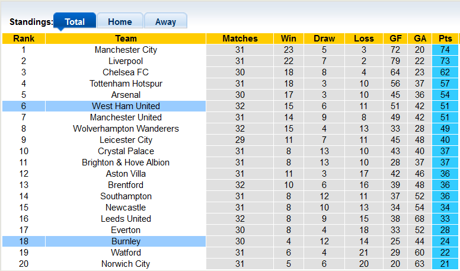Switch to the Total standings tab
The height and width of the screenshot is (271, 460).
75,22
